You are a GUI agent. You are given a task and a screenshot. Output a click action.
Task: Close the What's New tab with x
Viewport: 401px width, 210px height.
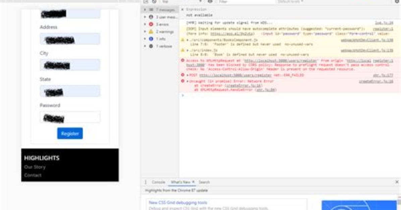[x=193, y=182]
